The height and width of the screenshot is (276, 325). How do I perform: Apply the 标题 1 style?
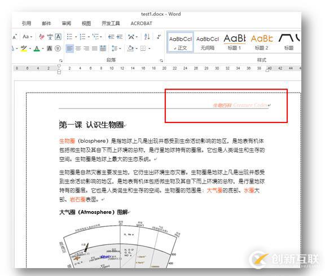[234, 42]
